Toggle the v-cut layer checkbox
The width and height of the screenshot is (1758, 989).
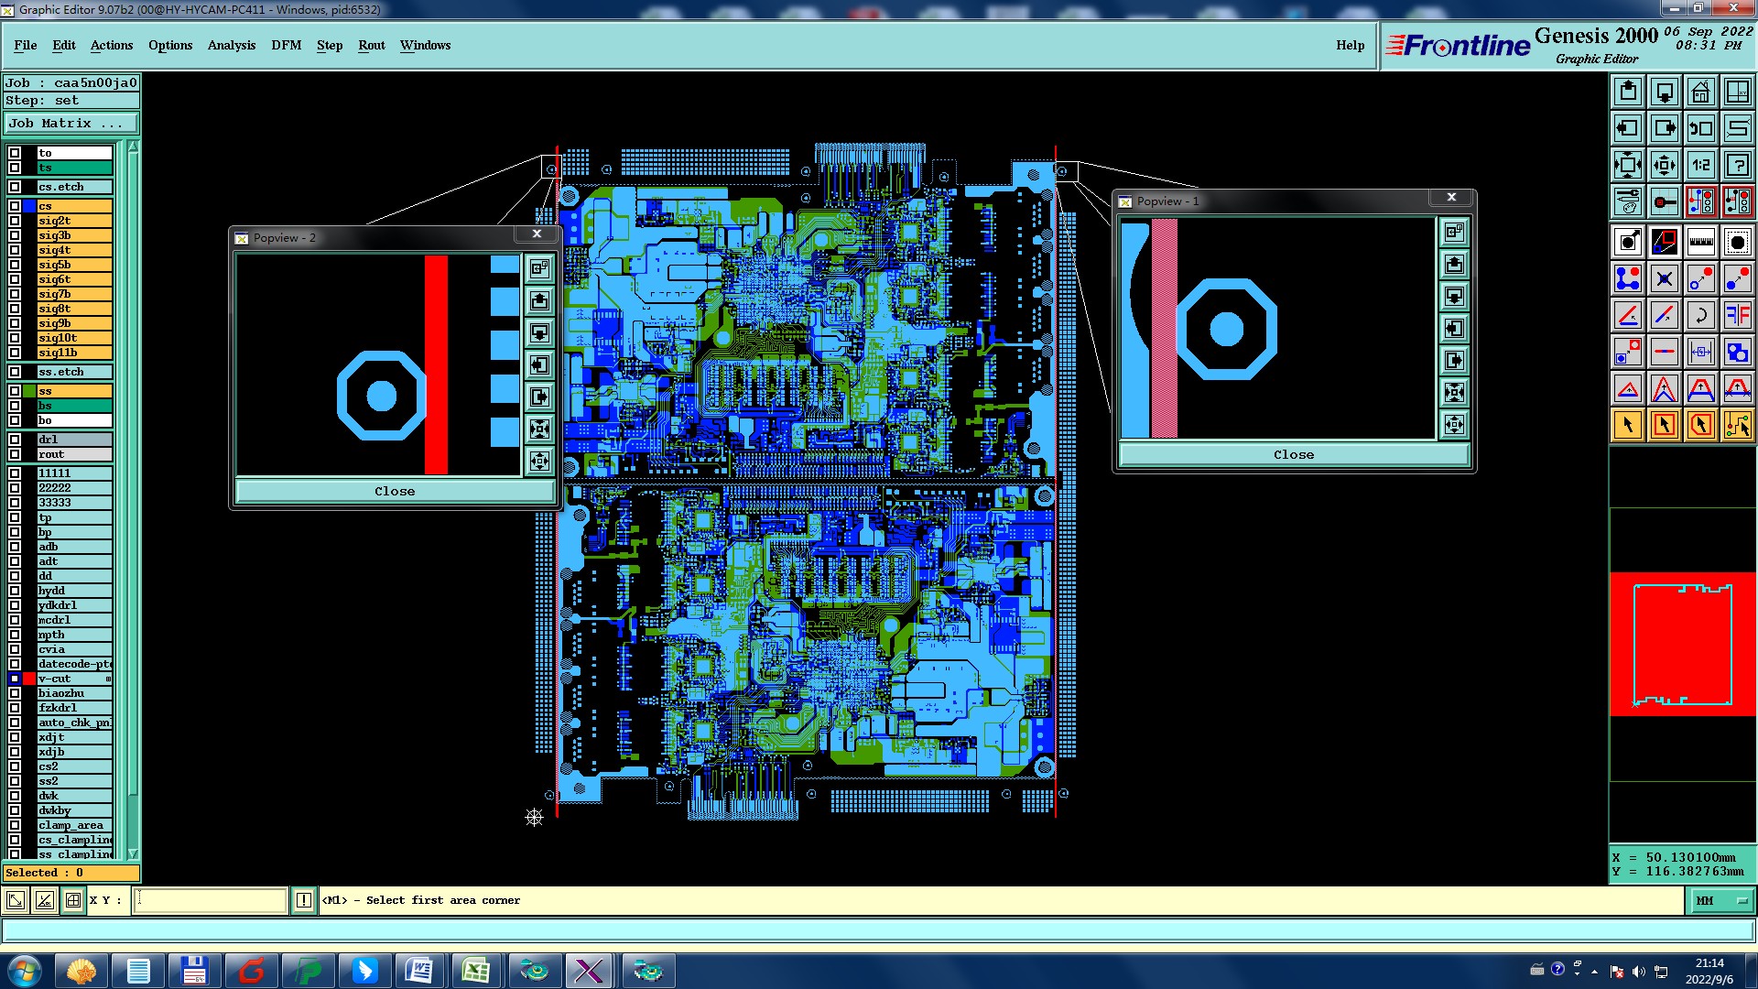tap(15, 679)
